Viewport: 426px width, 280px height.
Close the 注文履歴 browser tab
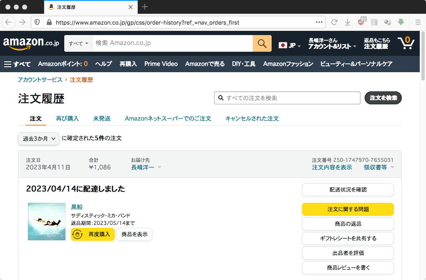131,7
